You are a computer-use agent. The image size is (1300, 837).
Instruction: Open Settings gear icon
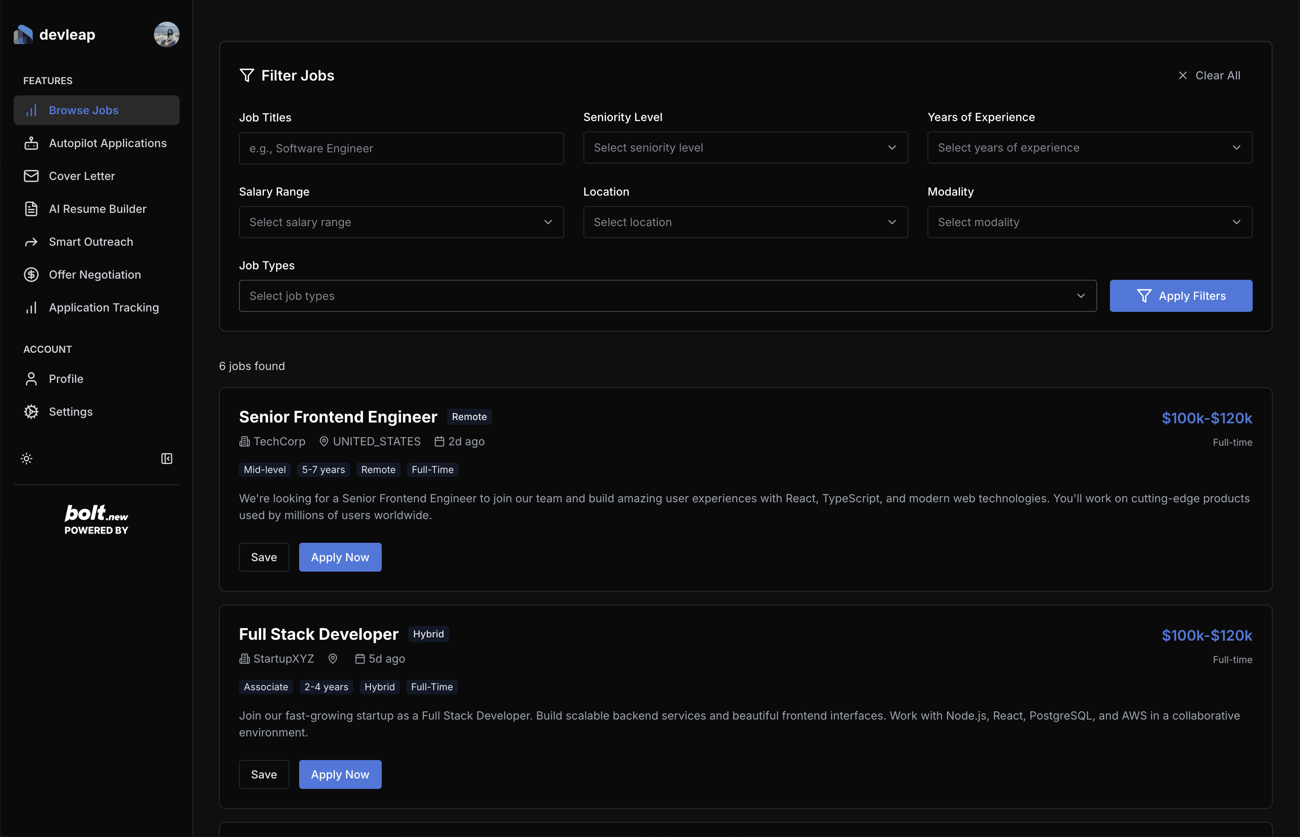[x=32, y=412]
